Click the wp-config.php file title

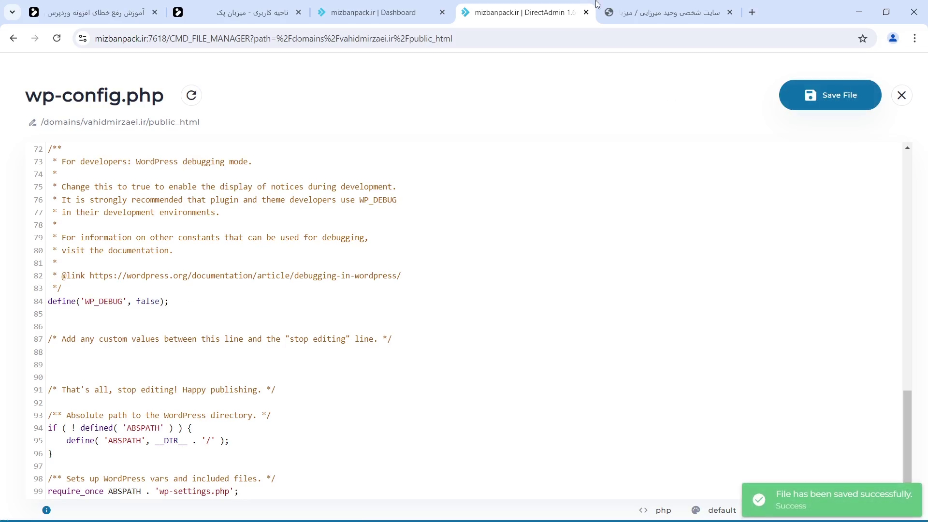[94, 96]
